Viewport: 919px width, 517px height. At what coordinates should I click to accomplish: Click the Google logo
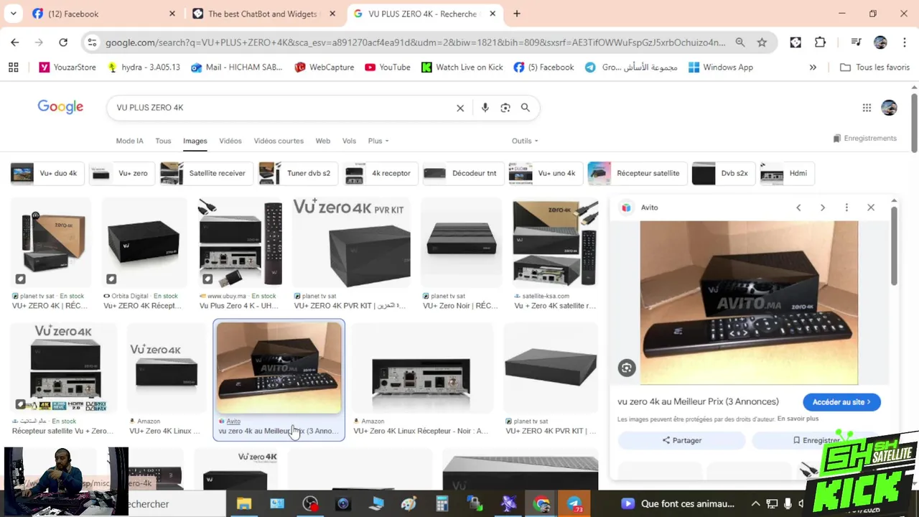tap(60, 107)
